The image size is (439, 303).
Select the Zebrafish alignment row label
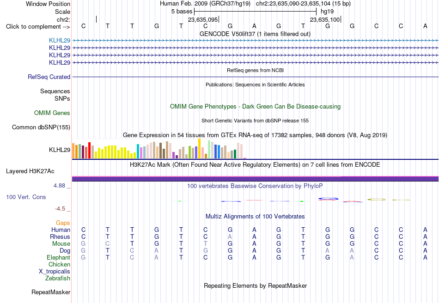click(58, 279)
